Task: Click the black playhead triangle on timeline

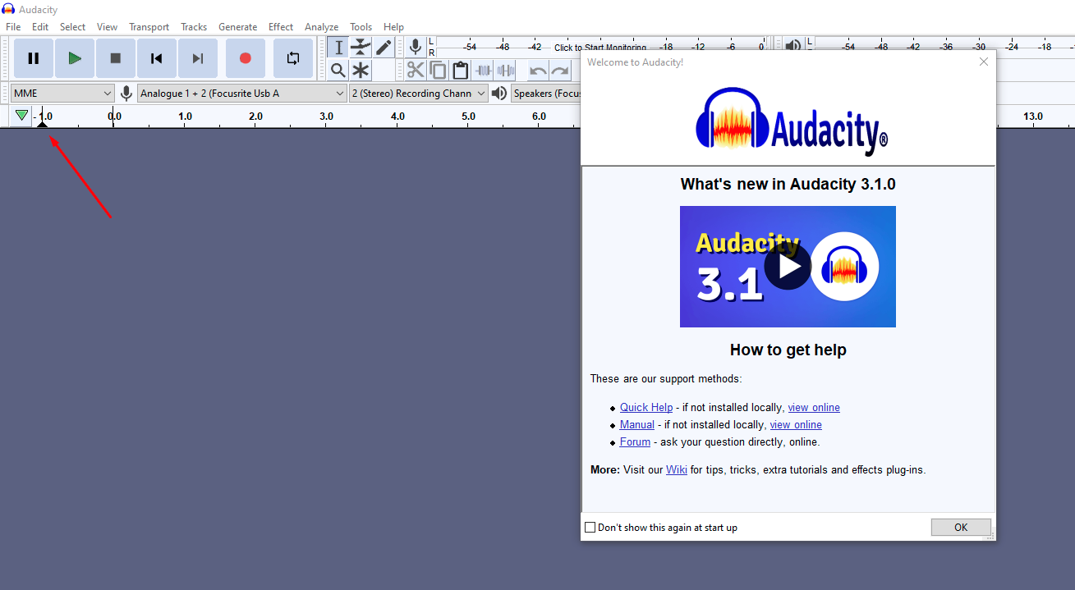Action: point(43,123)
